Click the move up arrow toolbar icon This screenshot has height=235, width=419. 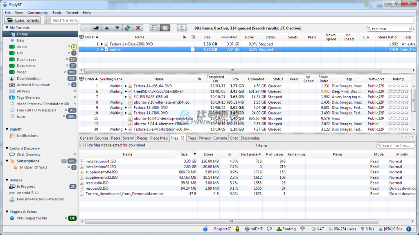(107, 28)
